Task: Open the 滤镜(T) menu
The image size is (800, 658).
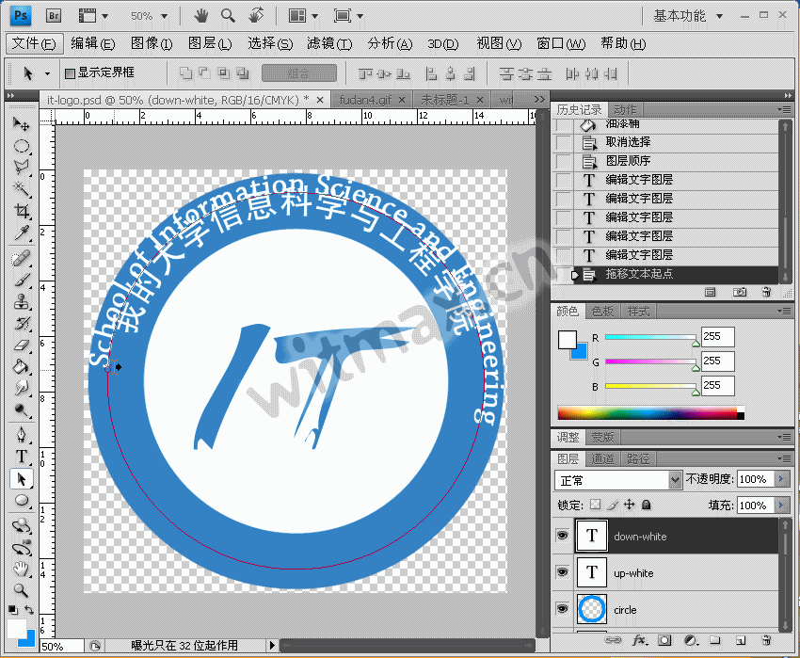Action: pos(329,43)
